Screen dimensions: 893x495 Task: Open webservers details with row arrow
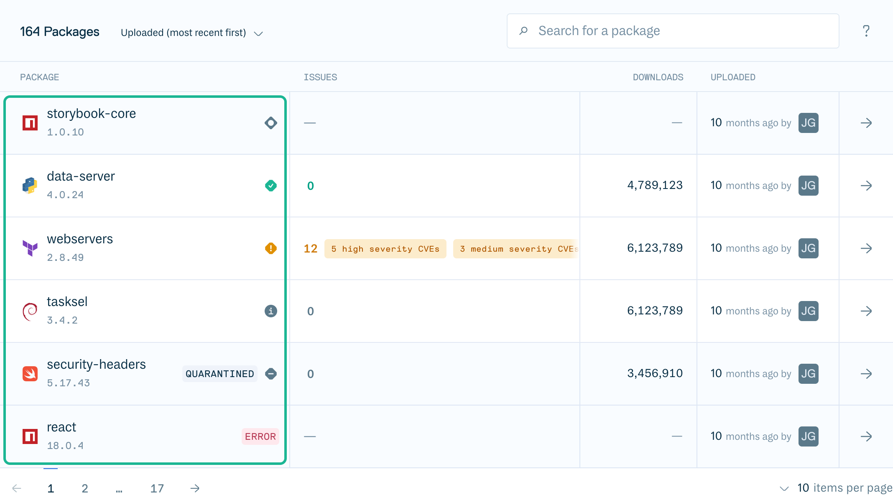(866, 248)
